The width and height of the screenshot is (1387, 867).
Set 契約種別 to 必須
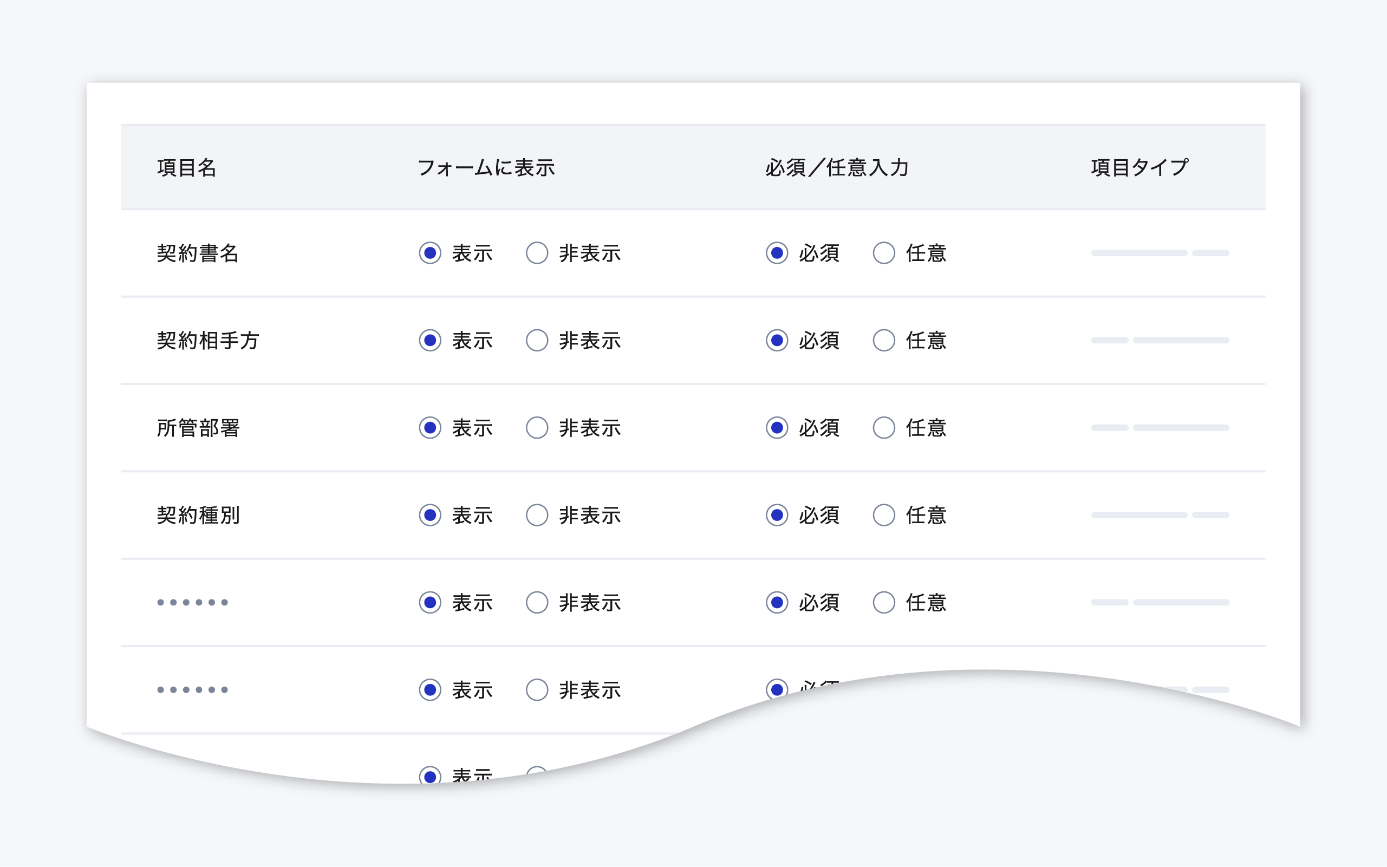coord(776,515)
